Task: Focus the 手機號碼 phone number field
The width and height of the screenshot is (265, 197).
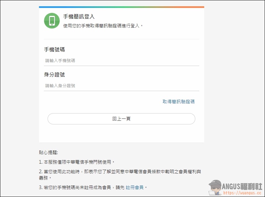Action: click(x=122, y=61)
